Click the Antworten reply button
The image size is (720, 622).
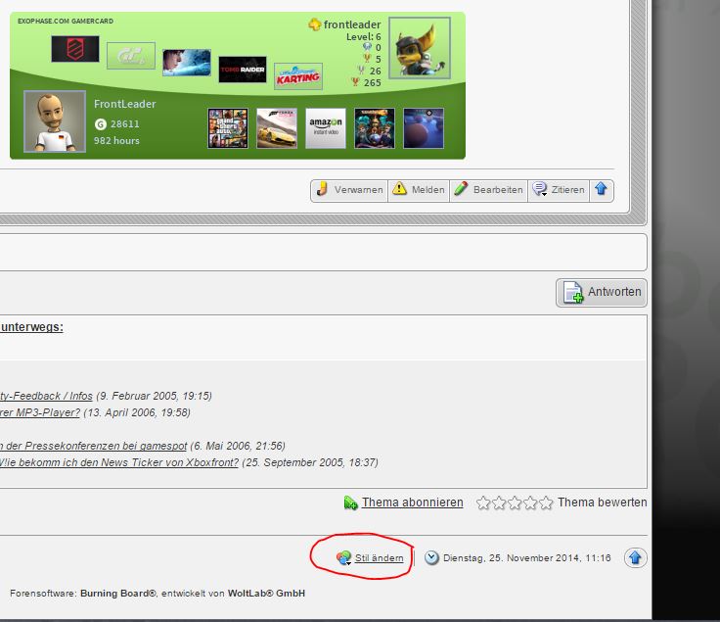[603, 292]
